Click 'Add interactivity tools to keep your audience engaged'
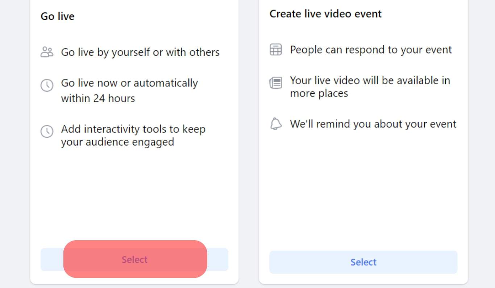 pos(133,135)
